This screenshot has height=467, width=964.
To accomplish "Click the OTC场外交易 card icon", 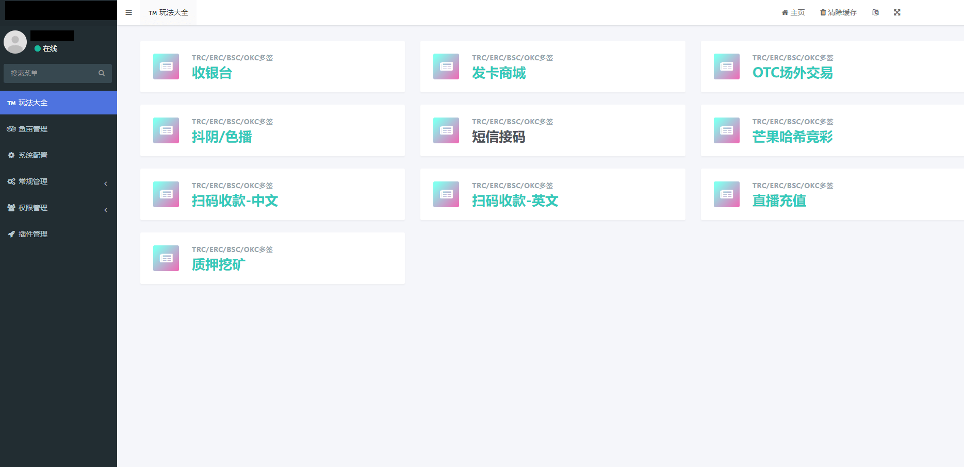I will click(x=726, y=66).
